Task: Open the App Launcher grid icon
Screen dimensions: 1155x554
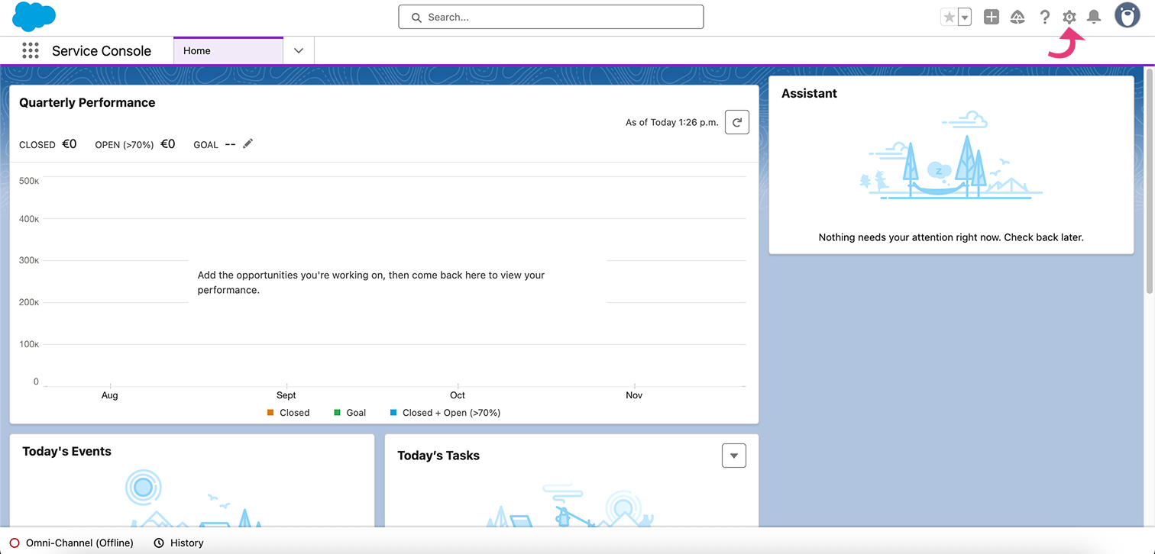Action: coord(31,51)
